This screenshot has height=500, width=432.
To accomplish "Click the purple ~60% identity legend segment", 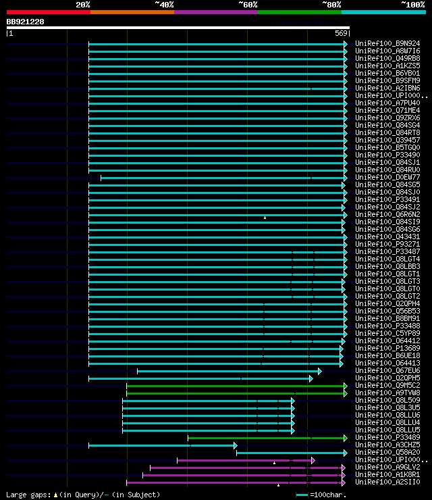I will [216, 12].
